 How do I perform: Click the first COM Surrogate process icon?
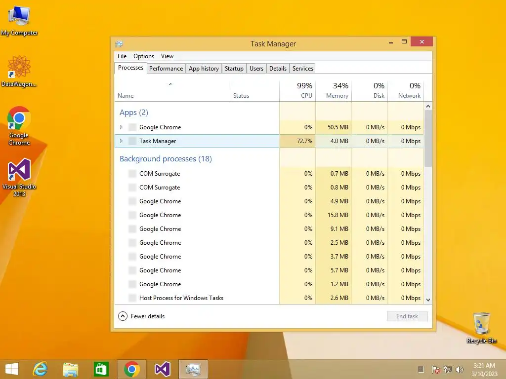(132, 174)
